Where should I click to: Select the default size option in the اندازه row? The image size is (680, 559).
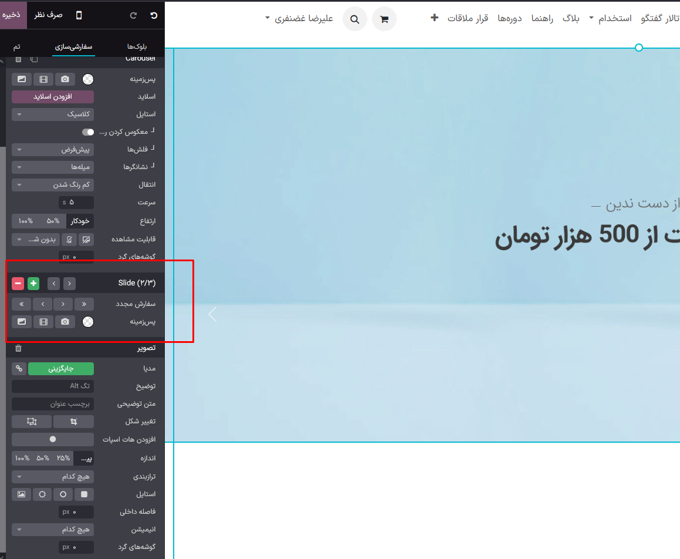[x=84, y=459]
